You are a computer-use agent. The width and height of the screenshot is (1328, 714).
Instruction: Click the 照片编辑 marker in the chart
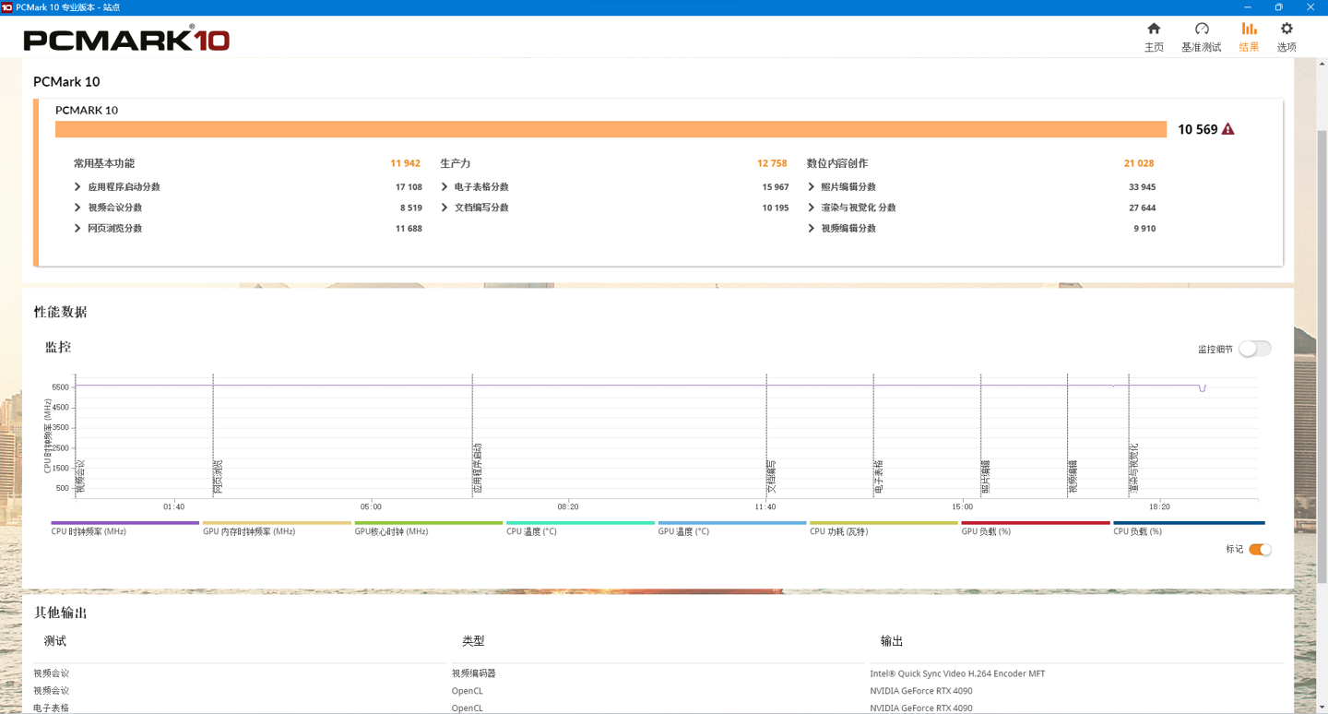(986, 477)
